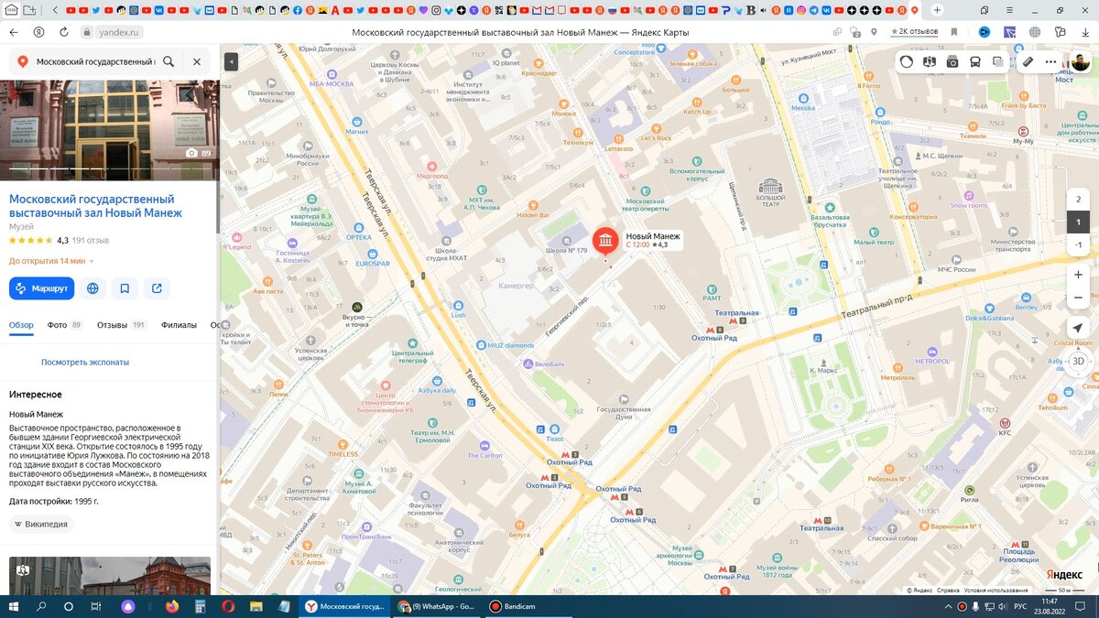Toggle street panoramas layer icon

click(x=930, y=61)
